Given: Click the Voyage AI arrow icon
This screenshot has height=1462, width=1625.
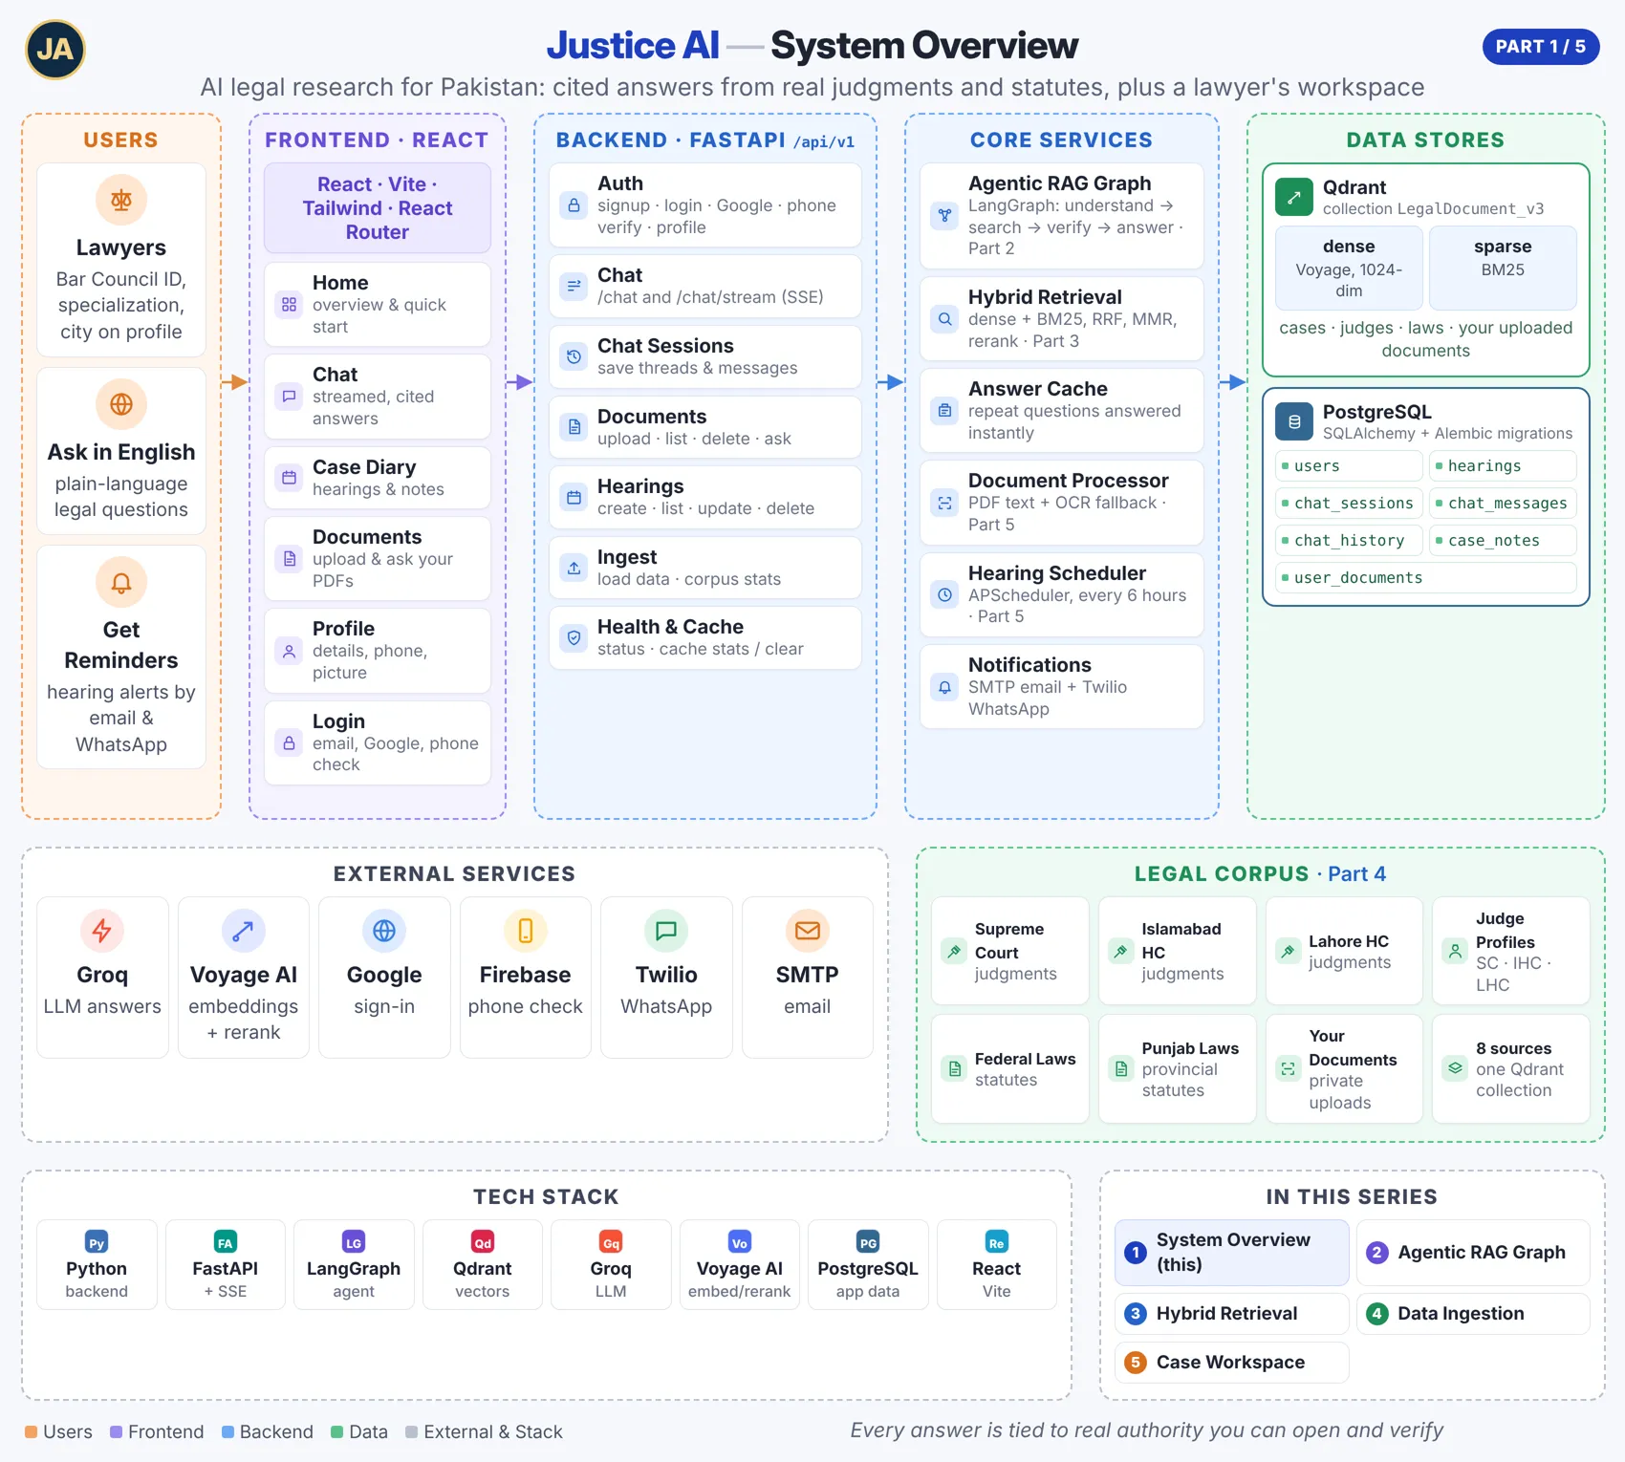Looking at the screenshot, I should (244, 931).
